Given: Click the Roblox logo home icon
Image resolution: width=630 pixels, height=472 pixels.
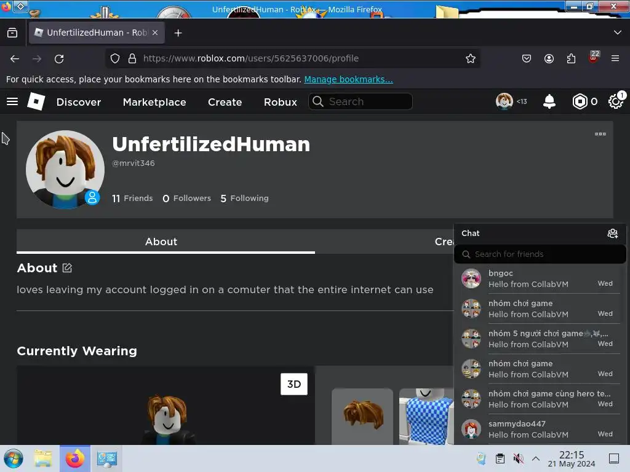Looking at the screenshot, I should point(36,101).
